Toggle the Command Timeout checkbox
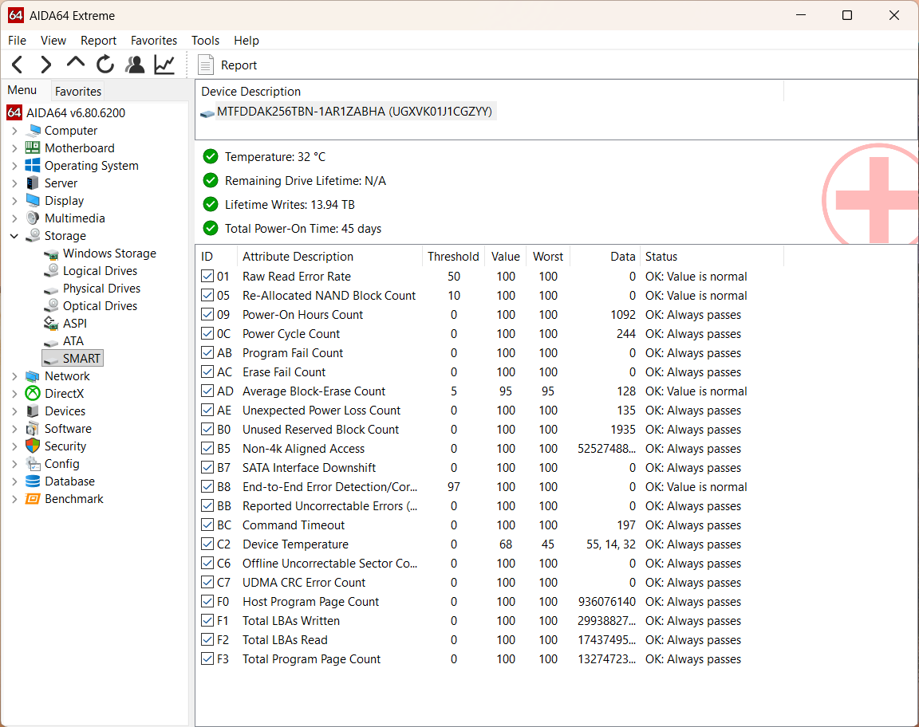 207,525
